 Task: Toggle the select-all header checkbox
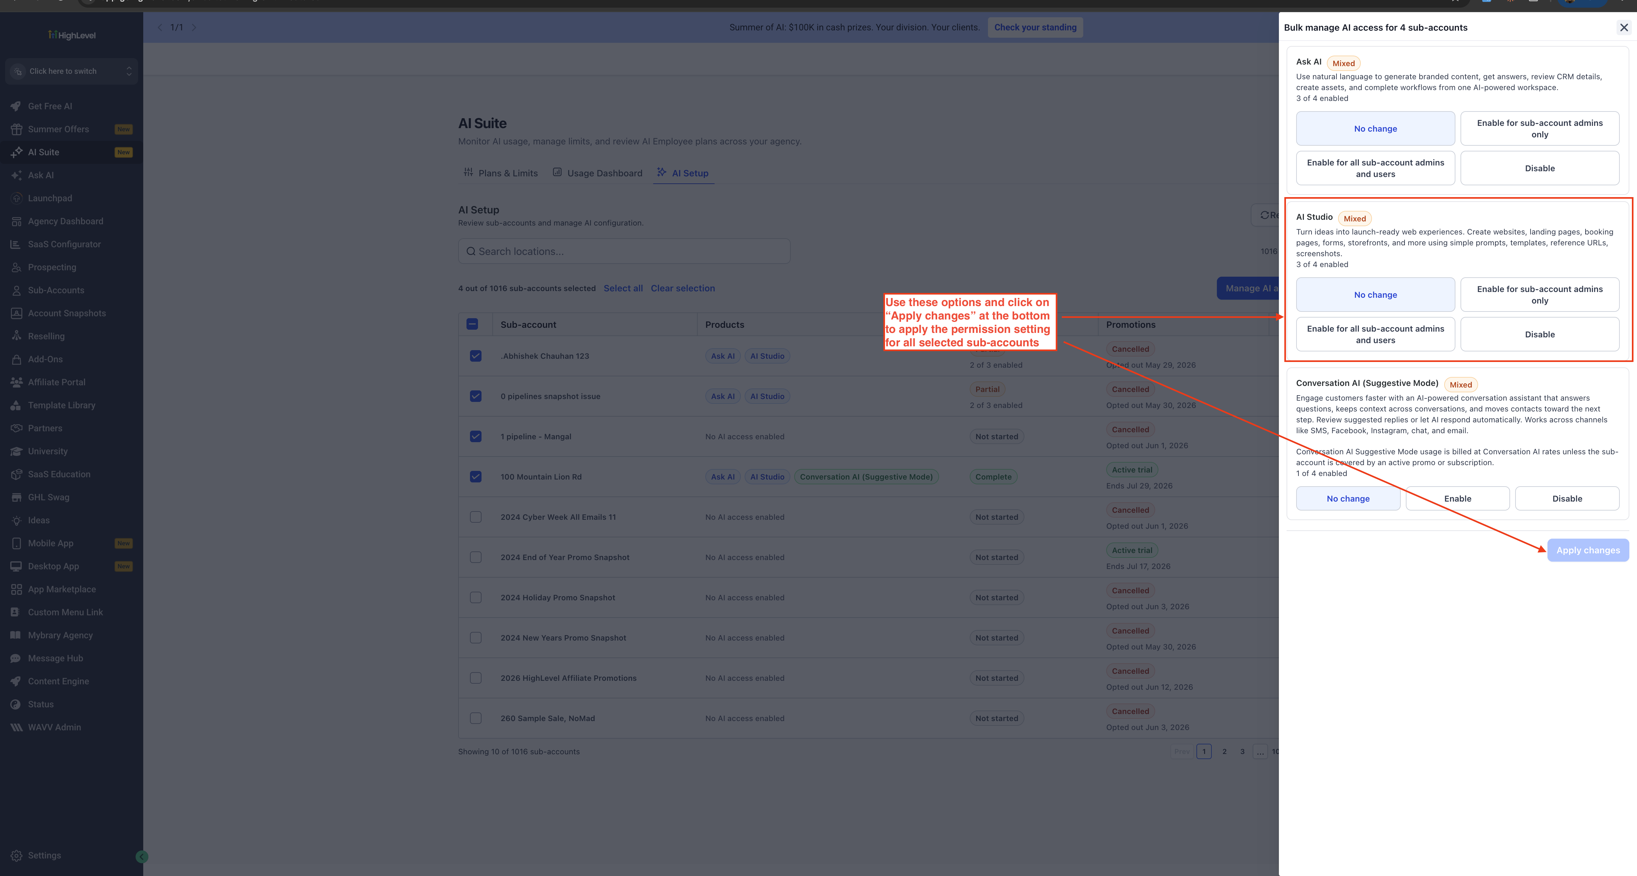pos(472,324)
